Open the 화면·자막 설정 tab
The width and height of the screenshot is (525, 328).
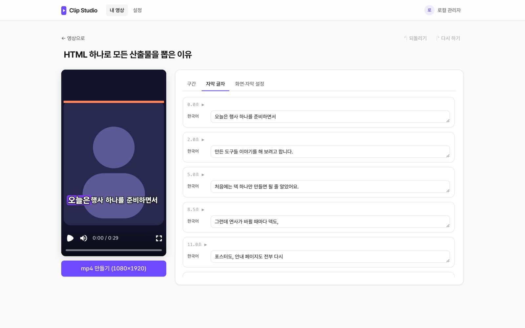249,84
